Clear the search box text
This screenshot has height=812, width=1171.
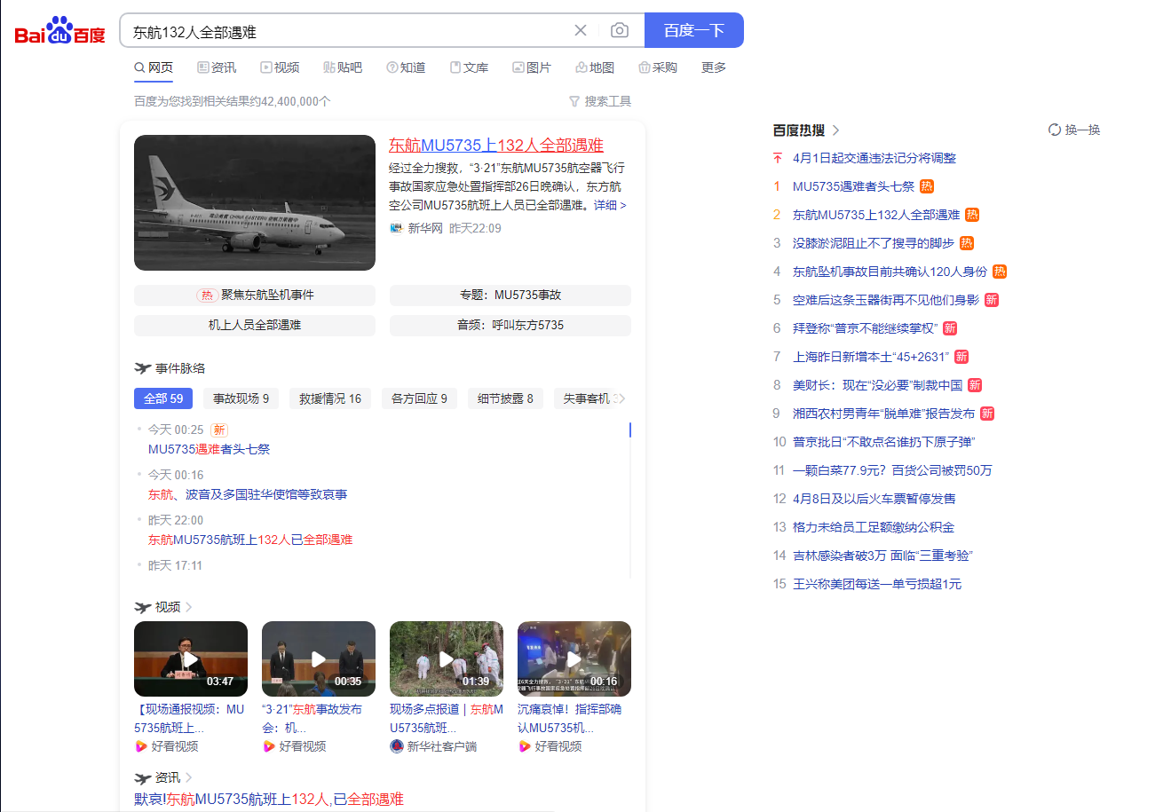tap(581, 30)
